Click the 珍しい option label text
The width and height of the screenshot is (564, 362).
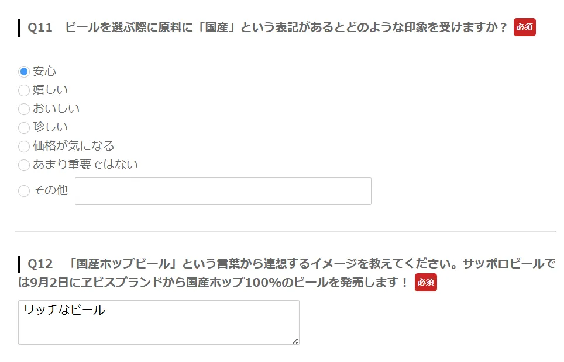coord(50,127)
